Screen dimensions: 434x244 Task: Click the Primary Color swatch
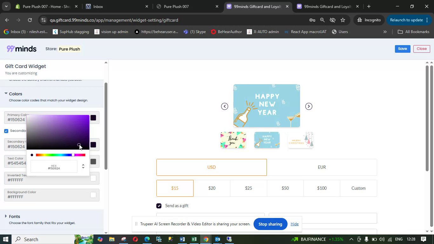click(x=93, y=118)
